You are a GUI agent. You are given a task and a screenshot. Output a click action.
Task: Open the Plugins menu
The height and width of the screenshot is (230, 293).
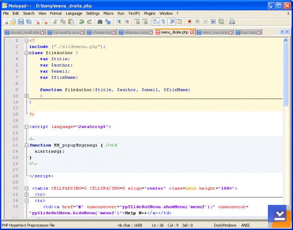150,13
